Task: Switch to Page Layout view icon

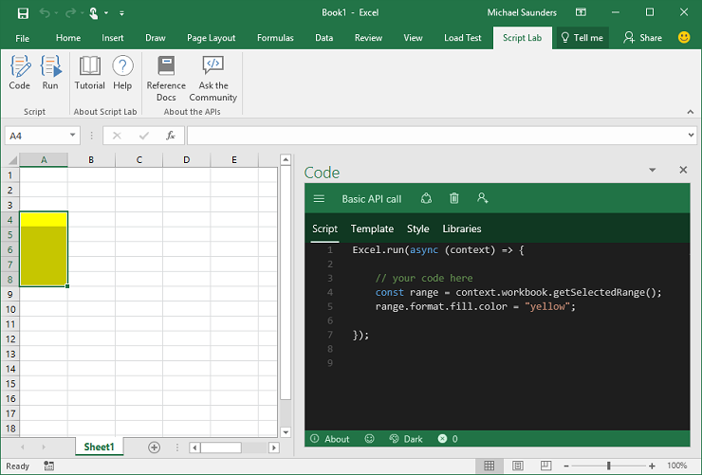Action: (518, 466)
